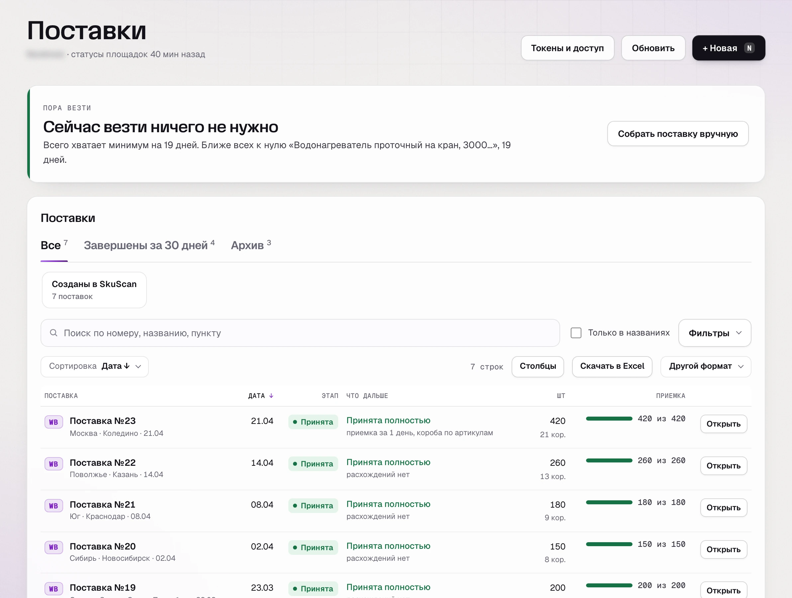The width and height of the screenshot is (792, 598).
Task: Click WB badge of Поставка №19
Action: 54,589
